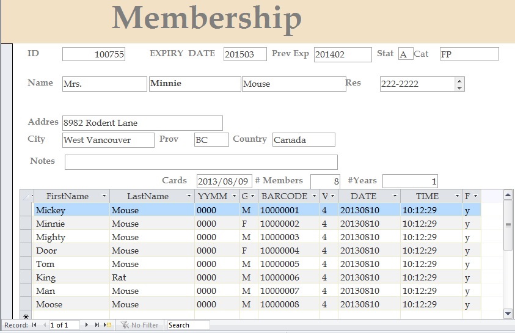The image size is (515, 333).
Task: Go to previous record navigation arrow
Action: (x=45, y=325)
